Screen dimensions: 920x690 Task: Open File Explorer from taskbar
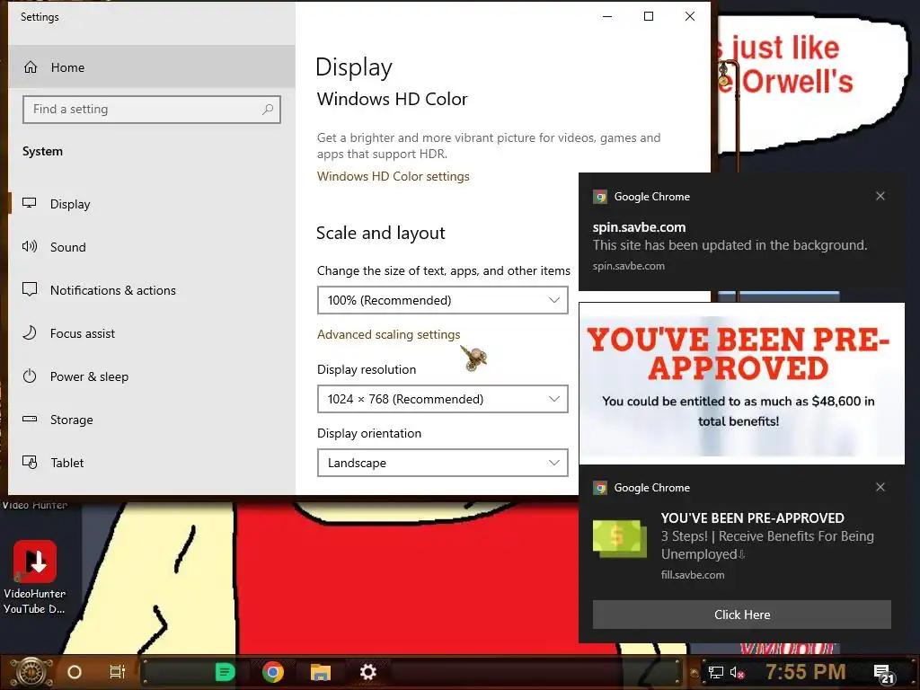(321, 672)
